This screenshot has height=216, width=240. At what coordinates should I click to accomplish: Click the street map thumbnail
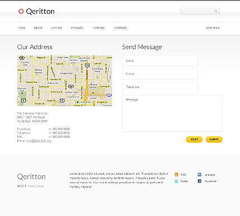[x=65, y=81]
